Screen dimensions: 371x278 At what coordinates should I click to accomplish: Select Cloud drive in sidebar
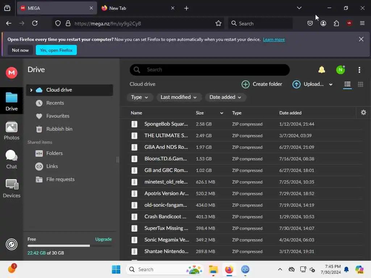(x=69, y=90)
